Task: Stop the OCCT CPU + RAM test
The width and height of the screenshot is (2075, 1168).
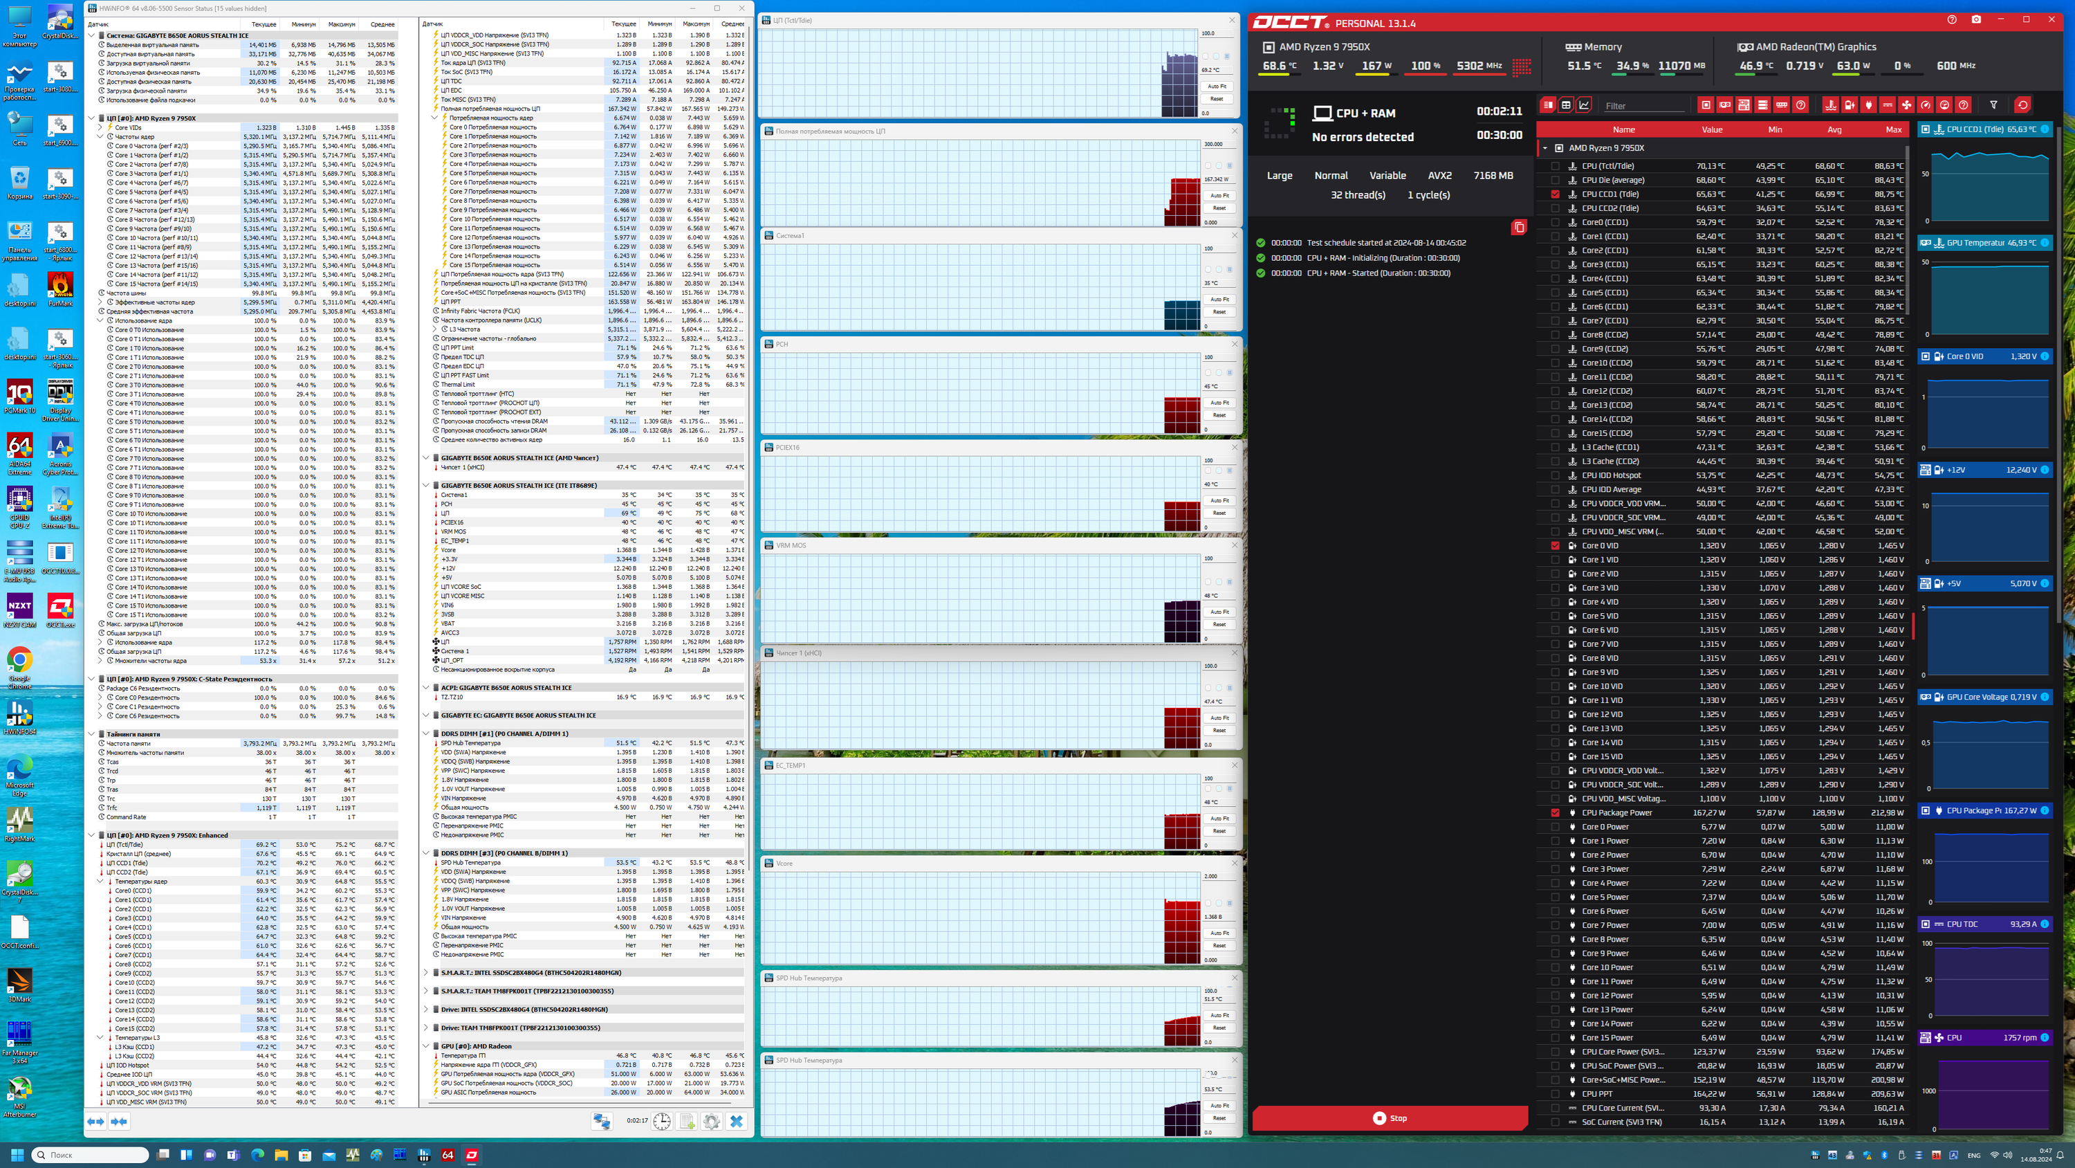Action: (x=1390, y=1118)
